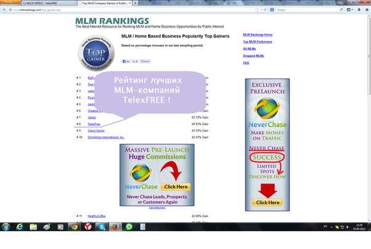Focus the mlmrankings.com address bar
371x249 pixels.
[133, 10]
